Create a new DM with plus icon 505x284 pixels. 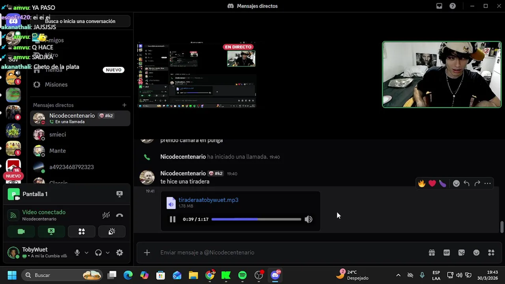(x=124, y=105)
